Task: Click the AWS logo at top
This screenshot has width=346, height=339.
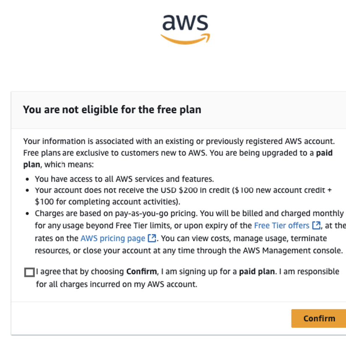Action: pyautogui.click(x=185, y=29)
